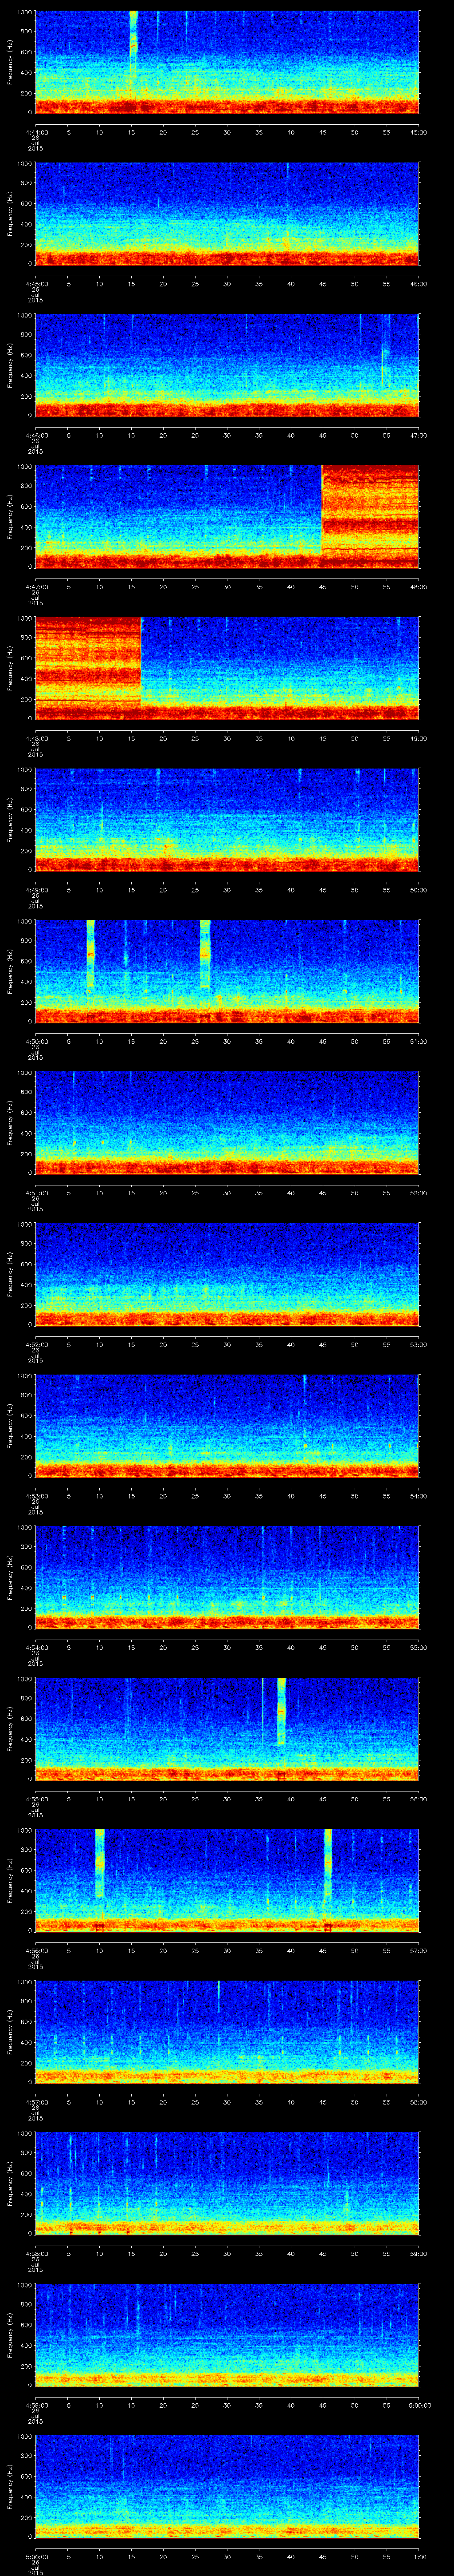Open the spectrogram panel covering 4:58:00 to 59:00

click(x=227, y=2183)
